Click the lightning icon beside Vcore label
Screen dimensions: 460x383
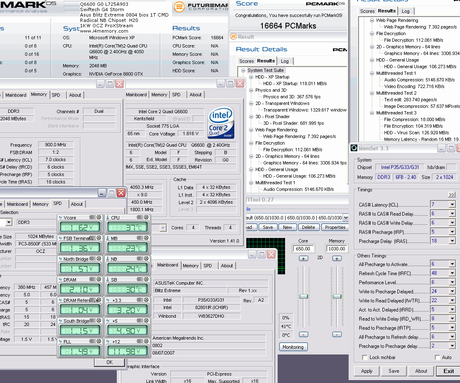point(61,218)
